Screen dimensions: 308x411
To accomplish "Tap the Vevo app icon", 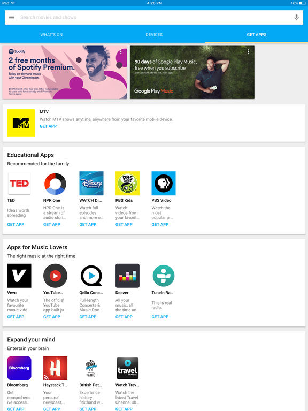I will point(19,276).
